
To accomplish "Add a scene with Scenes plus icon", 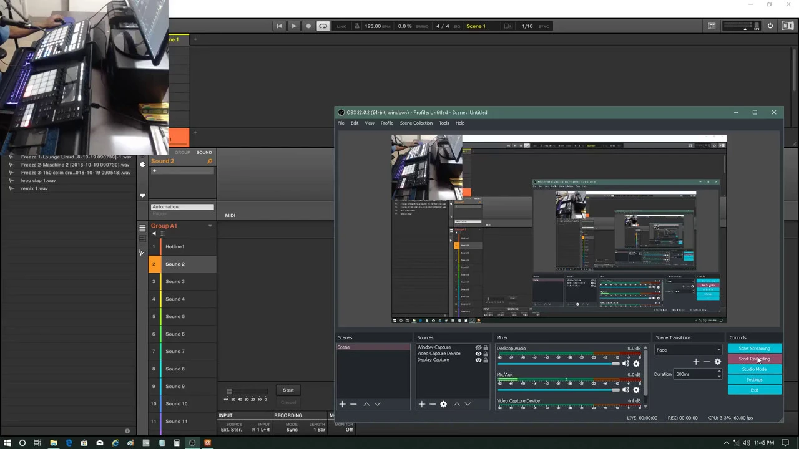I will coord(342,404).
